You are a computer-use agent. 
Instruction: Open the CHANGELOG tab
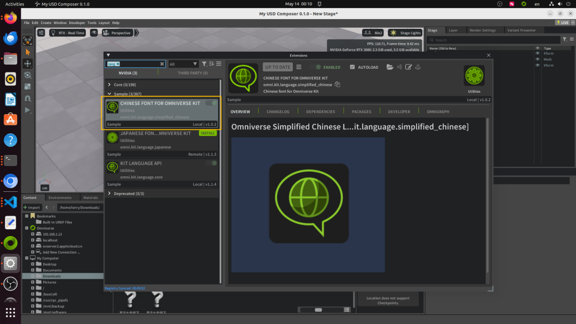click(278, 111)
